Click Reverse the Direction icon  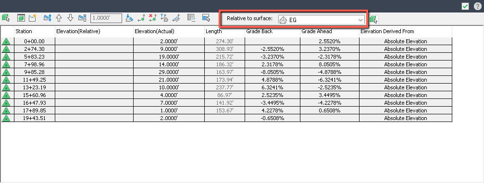[x=176, y=18]
